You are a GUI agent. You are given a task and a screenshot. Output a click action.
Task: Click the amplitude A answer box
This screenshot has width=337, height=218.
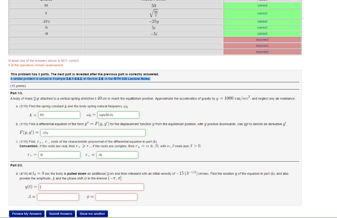click(x=58, y=197)
